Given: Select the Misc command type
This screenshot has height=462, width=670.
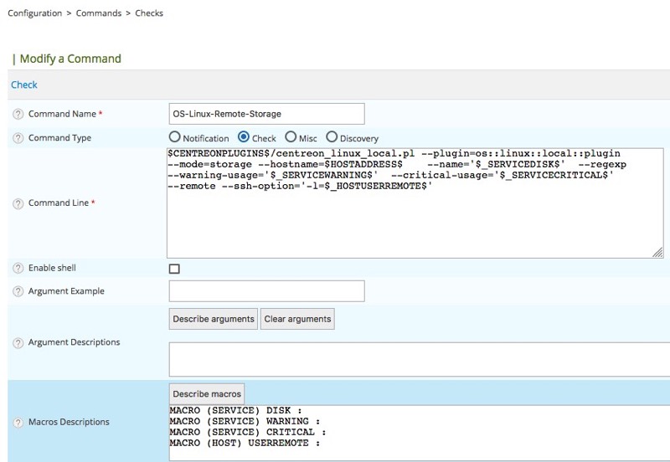Looking at the screenshot, I should [x=291, y=137].
